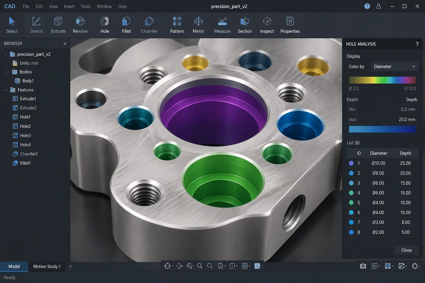Close the Hole Analysis panel
Screen dimensions: 425x283
(x=406, y=250)
